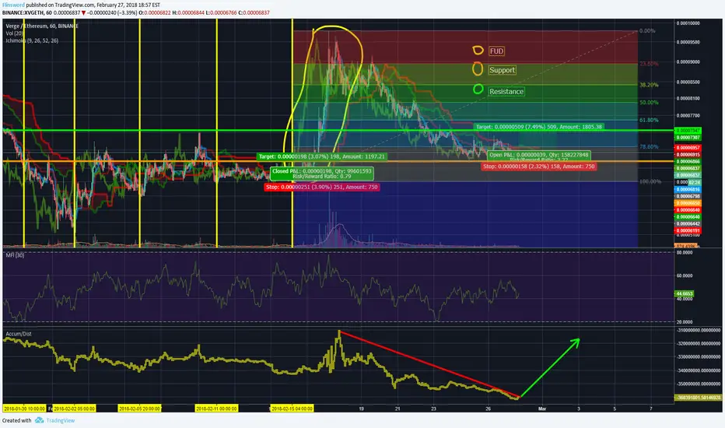Viewport: 725px width, 428px height.
Task: Click the Accum/Dist pane label
Action: coord(19,334)
